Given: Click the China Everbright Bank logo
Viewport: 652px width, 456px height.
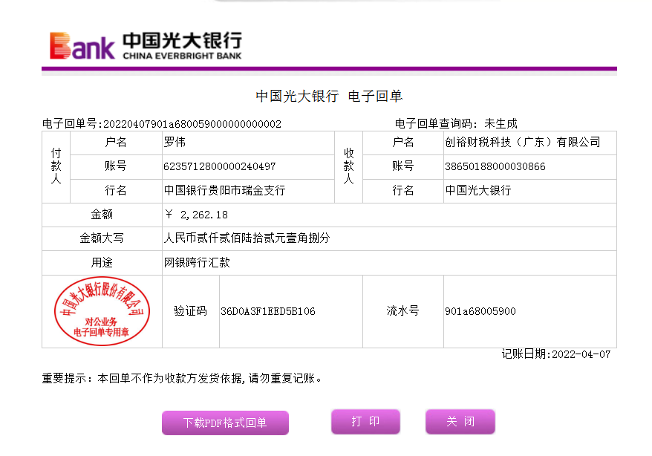Looking at the screenshot, I should click(146, 46).
